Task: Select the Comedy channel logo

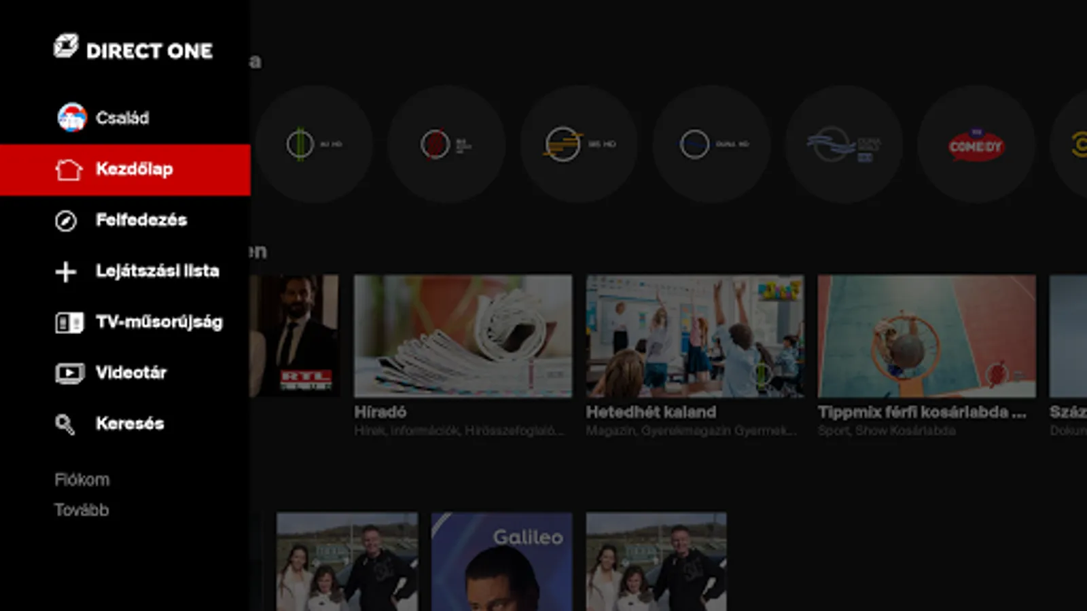Action: tap(976, 144)
